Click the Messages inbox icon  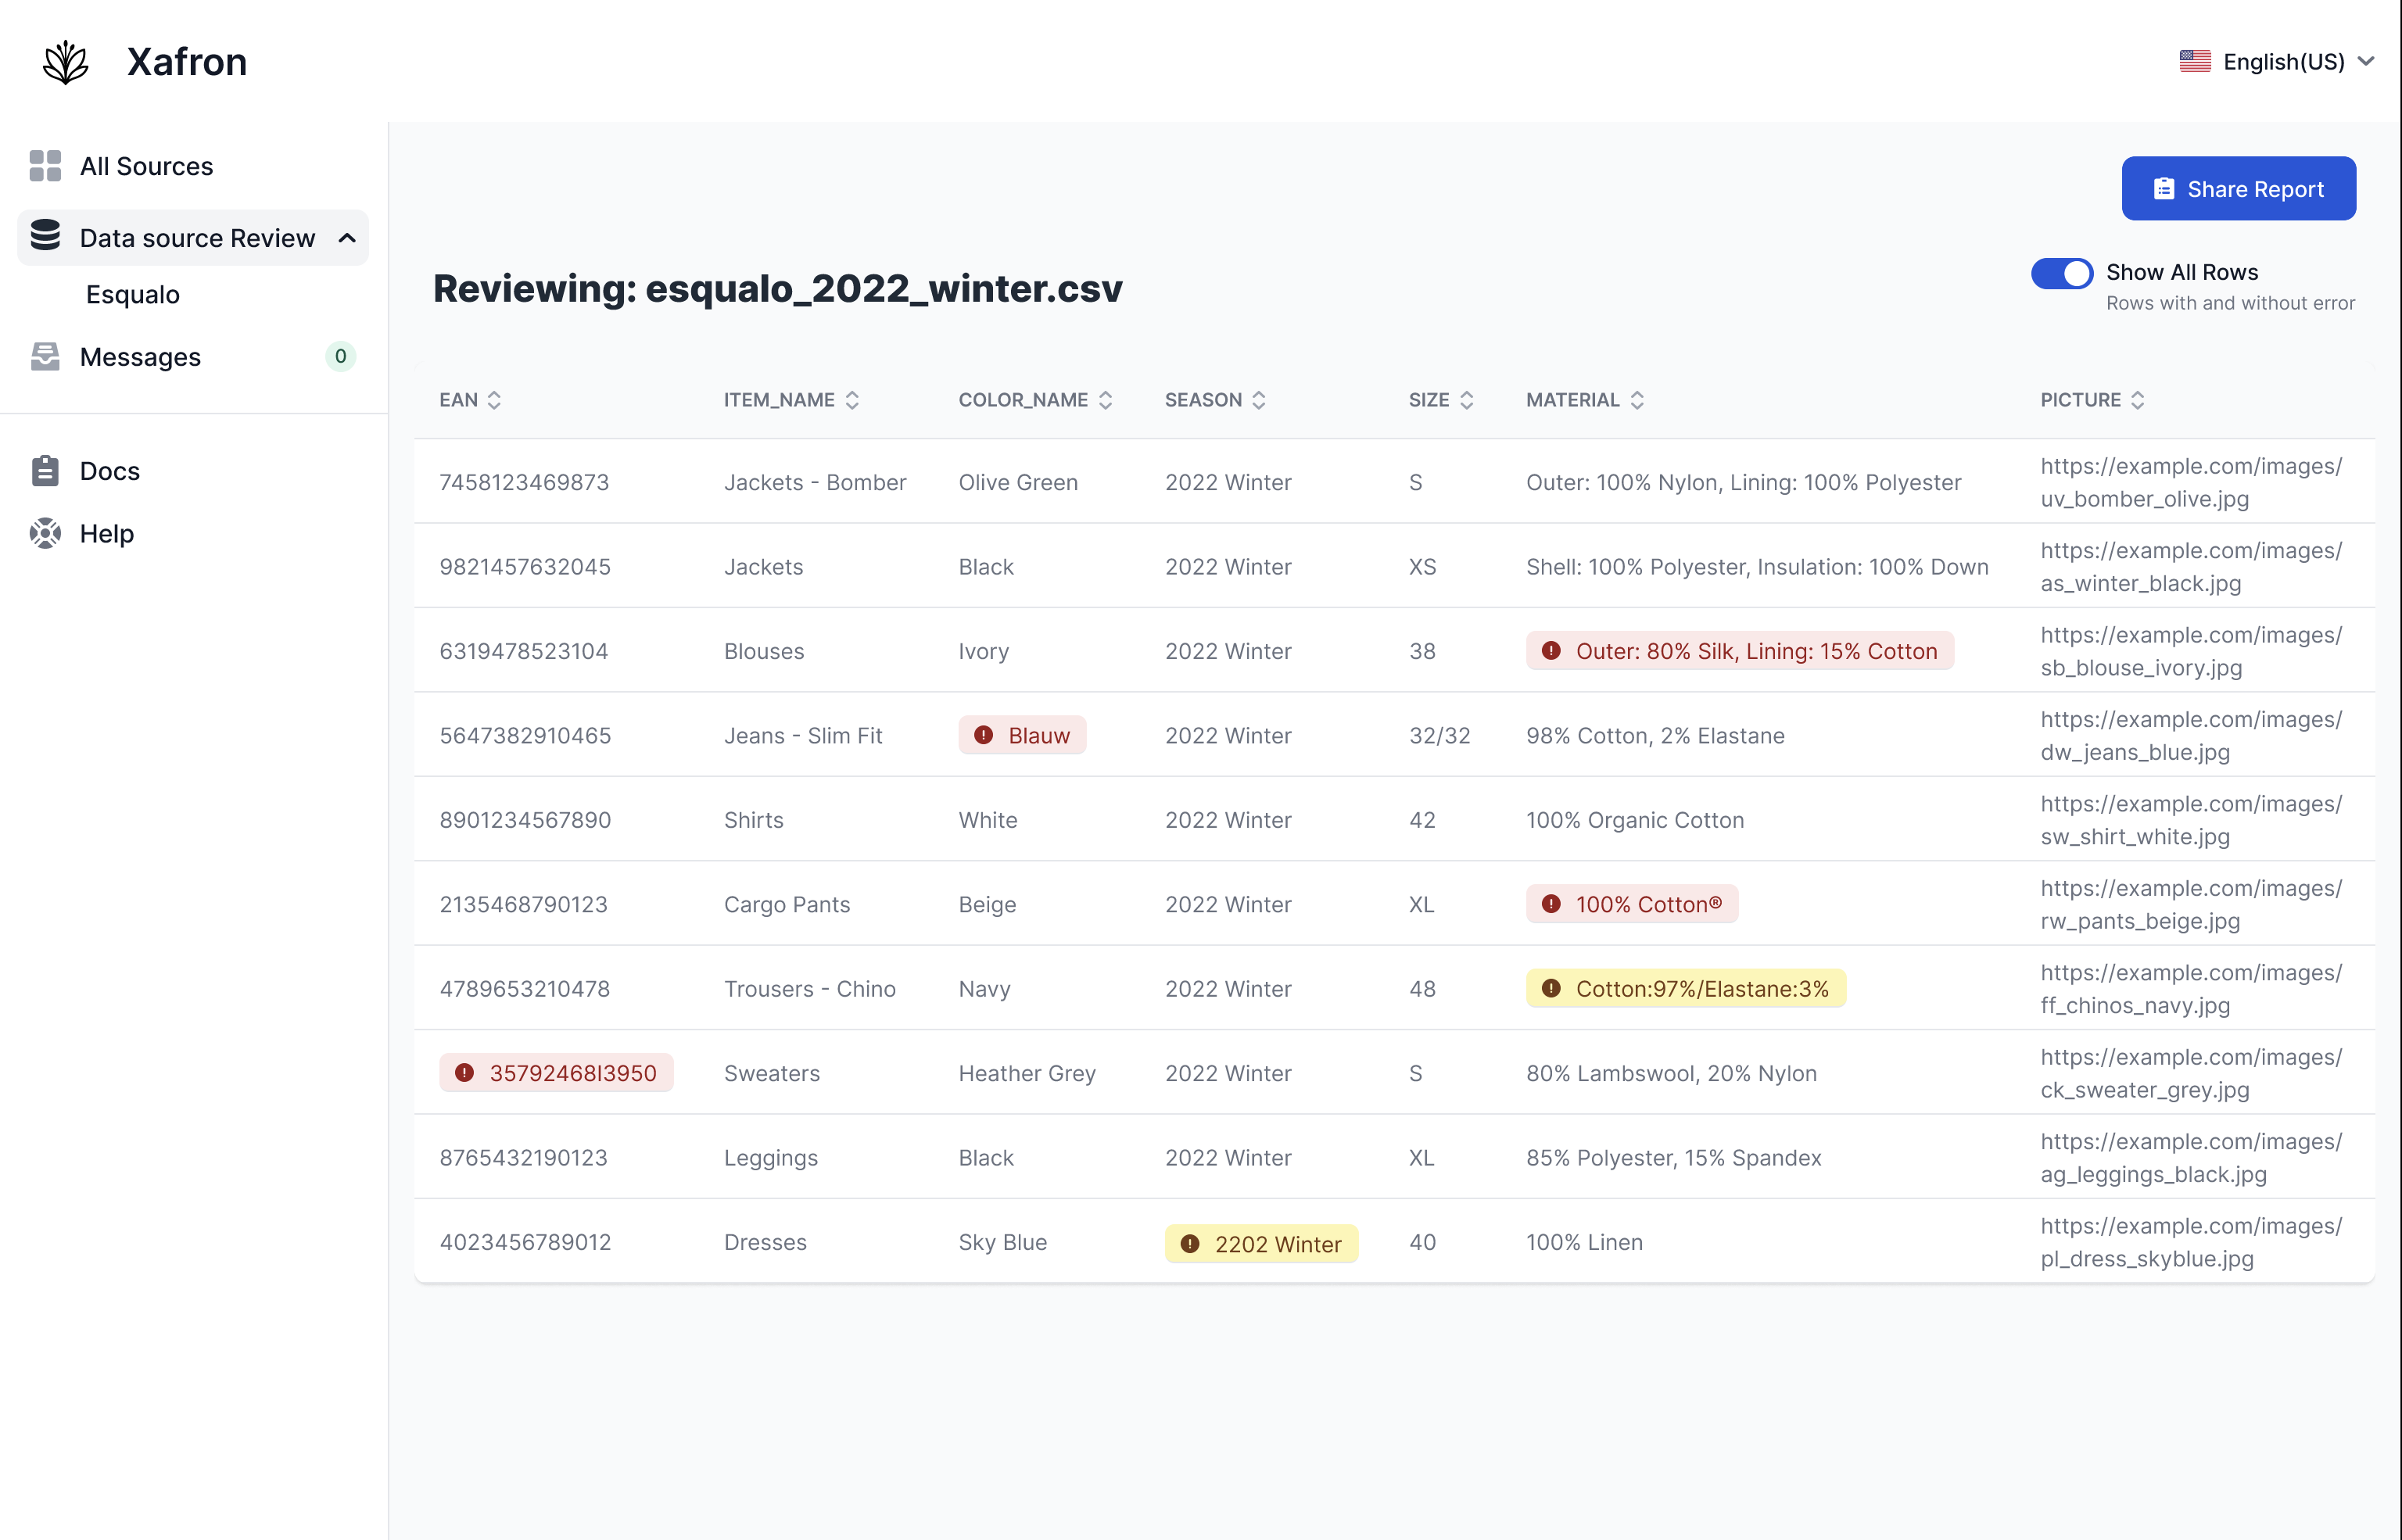pos(45,357)
